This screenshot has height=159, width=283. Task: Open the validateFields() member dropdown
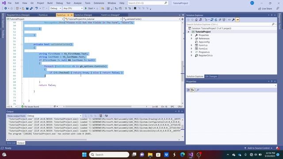(x=152, y=19)
